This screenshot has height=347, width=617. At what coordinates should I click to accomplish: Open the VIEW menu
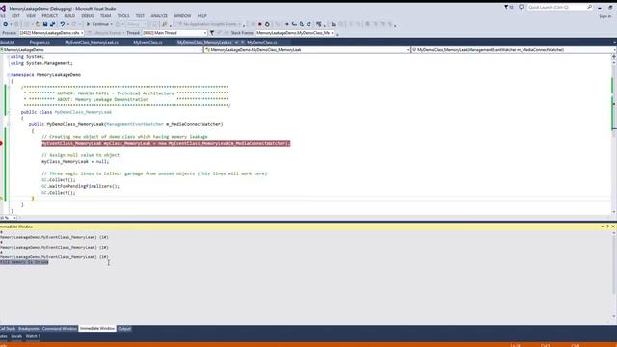(x=31, y=16)
